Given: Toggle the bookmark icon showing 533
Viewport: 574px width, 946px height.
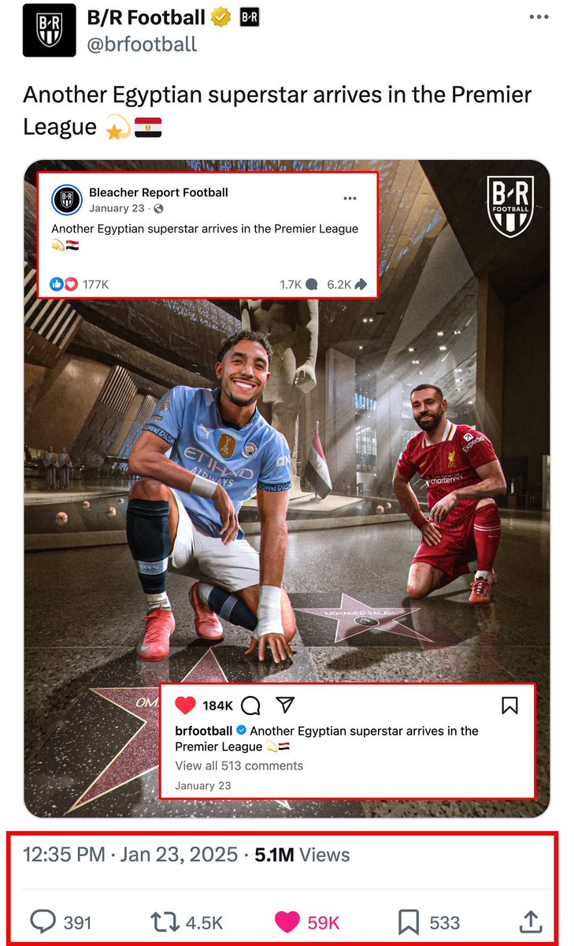Looking at the screenshot, I should (x=429, y=922).
